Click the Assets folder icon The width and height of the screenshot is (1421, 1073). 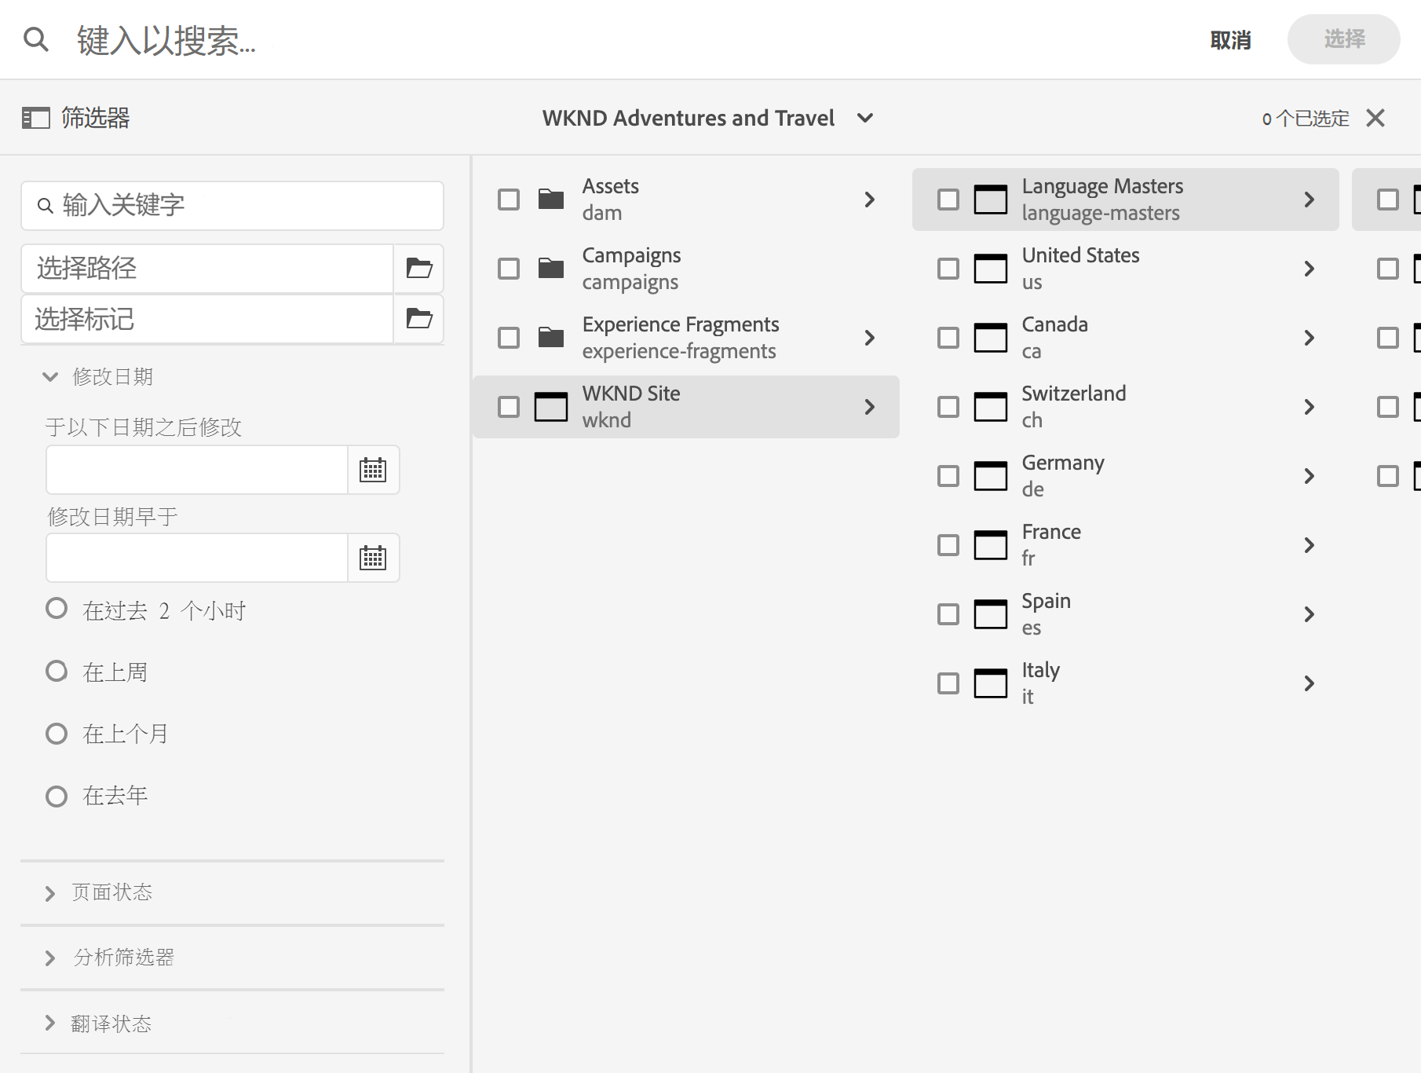[551, 200]
